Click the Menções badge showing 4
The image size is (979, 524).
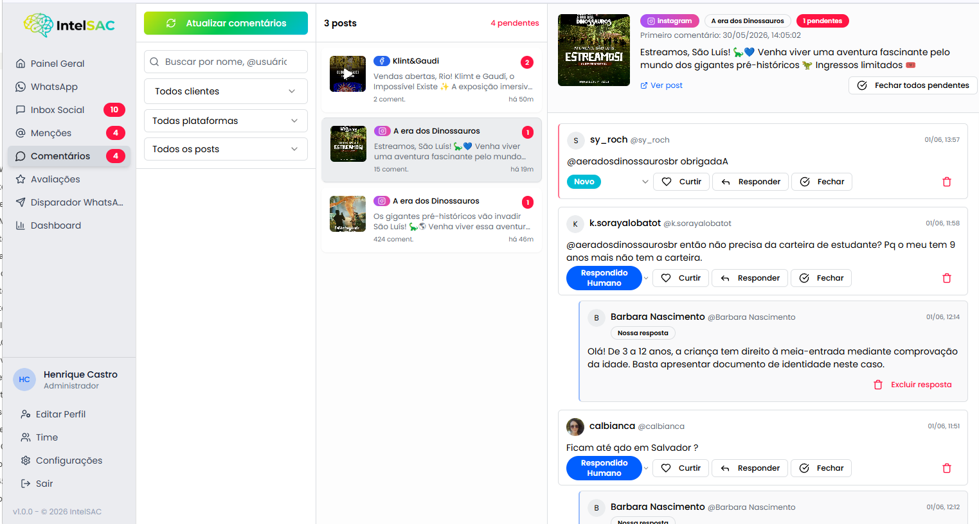(116, 133)
